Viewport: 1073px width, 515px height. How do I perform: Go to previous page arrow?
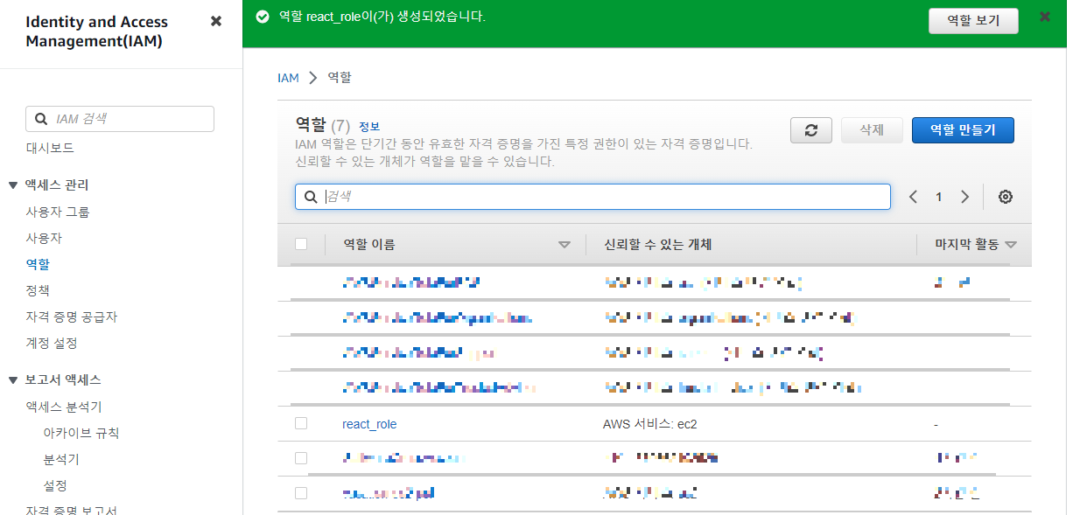click(x=913, y=197)
